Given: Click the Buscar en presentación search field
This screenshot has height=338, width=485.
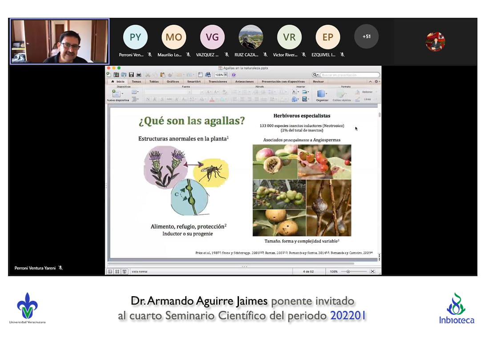Looking at the screenshot, I should pos(349,75).
